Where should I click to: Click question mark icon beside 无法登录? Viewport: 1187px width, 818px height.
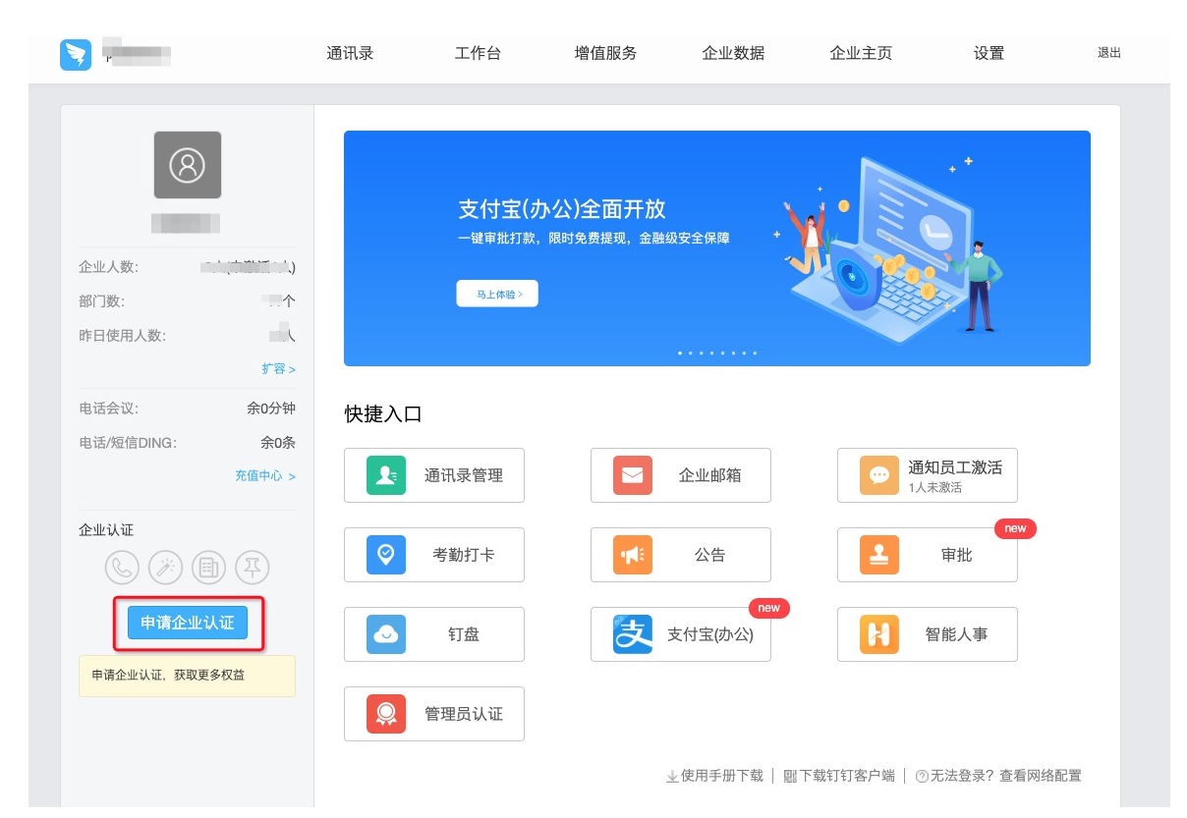[x=922, y=777]
